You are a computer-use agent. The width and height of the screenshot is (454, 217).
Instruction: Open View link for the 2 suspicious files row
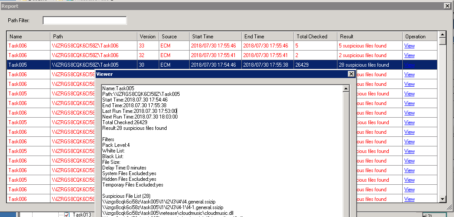point(409,55)
